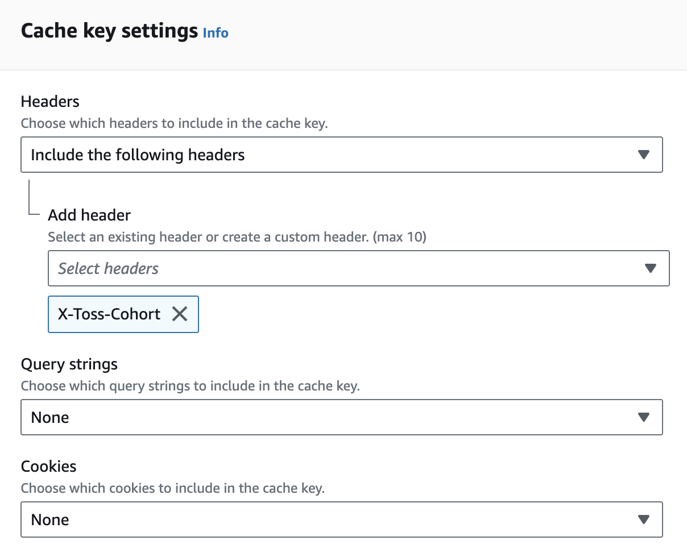Click "Choose which headers to include" description
This screenshot has height=557, width=687.
[175, 123]
